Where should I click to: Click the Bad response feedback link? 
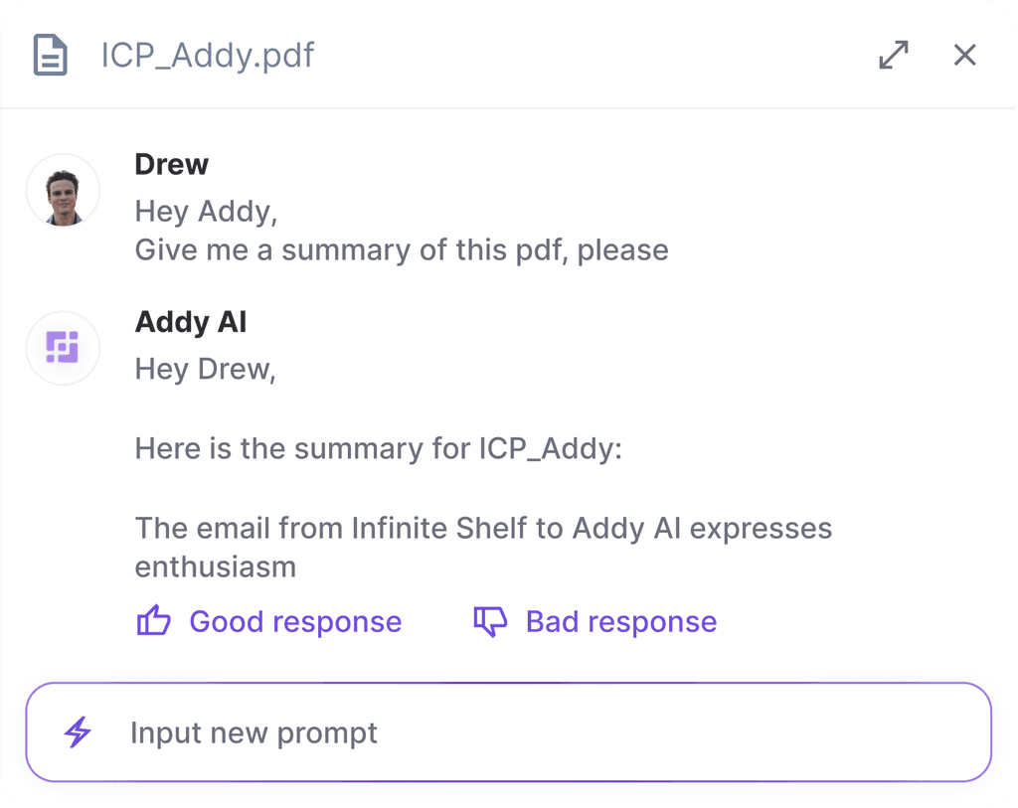click(x=620, y=621)
